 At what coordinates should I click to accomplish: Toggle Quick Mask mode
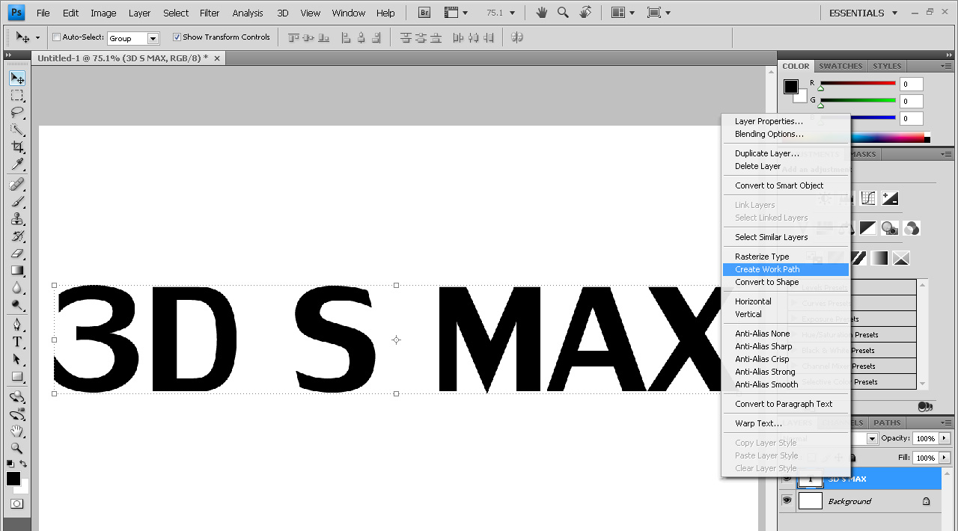(x=16, y=504)
